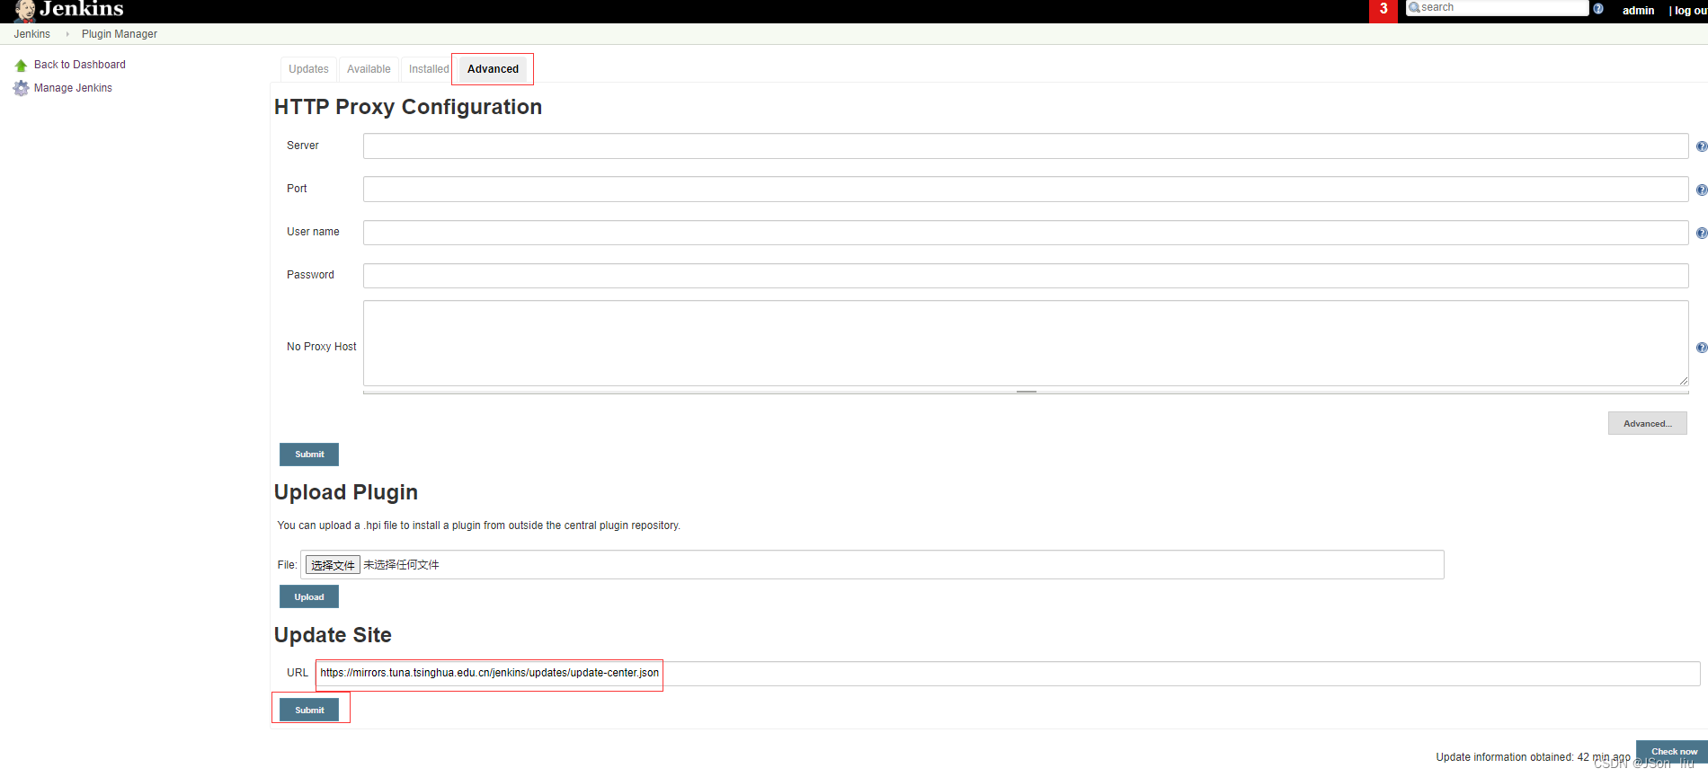The width and height of the screenshot is (1708, 777).
Task: Open help for Server field
Action: pos(1702,146)
